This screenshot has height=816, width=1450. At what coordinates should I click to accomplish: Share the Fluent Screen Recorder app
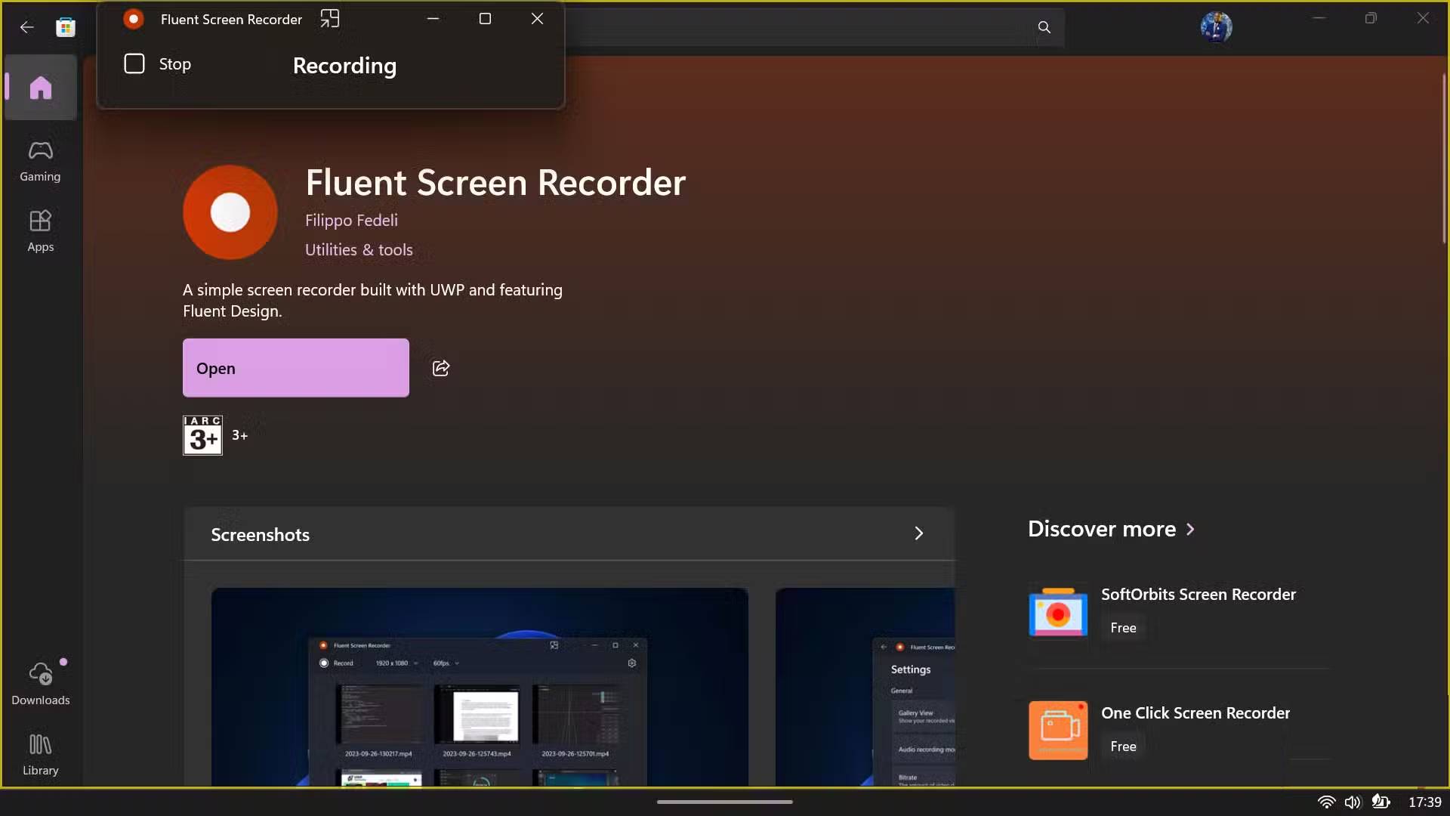[x=440, y=368]
